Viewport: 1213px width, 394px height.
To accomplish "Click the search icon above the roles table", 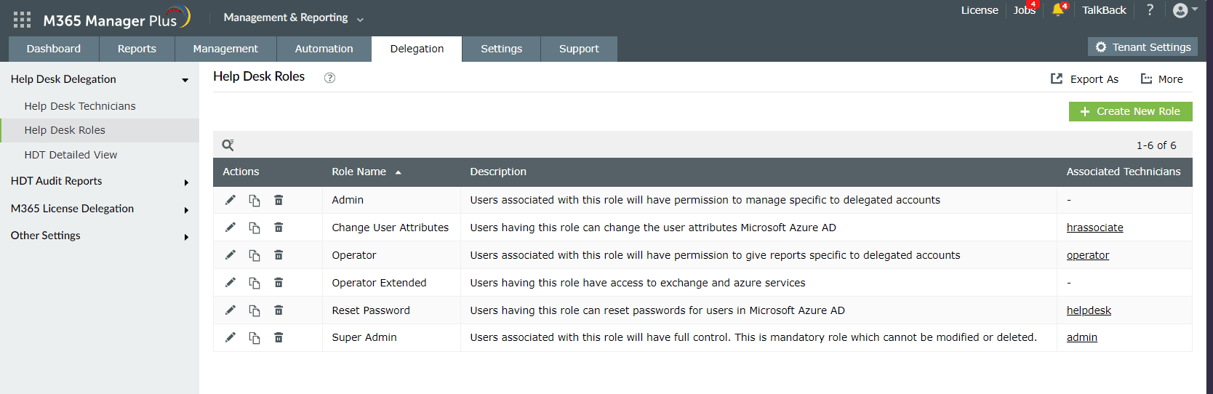I will point(228,145).
